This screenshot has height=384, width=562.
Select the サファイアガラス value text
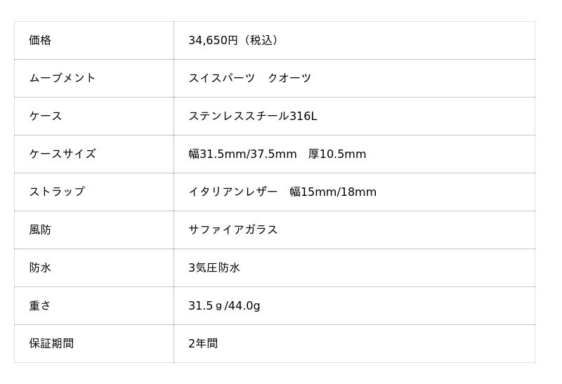pos(233,230)
